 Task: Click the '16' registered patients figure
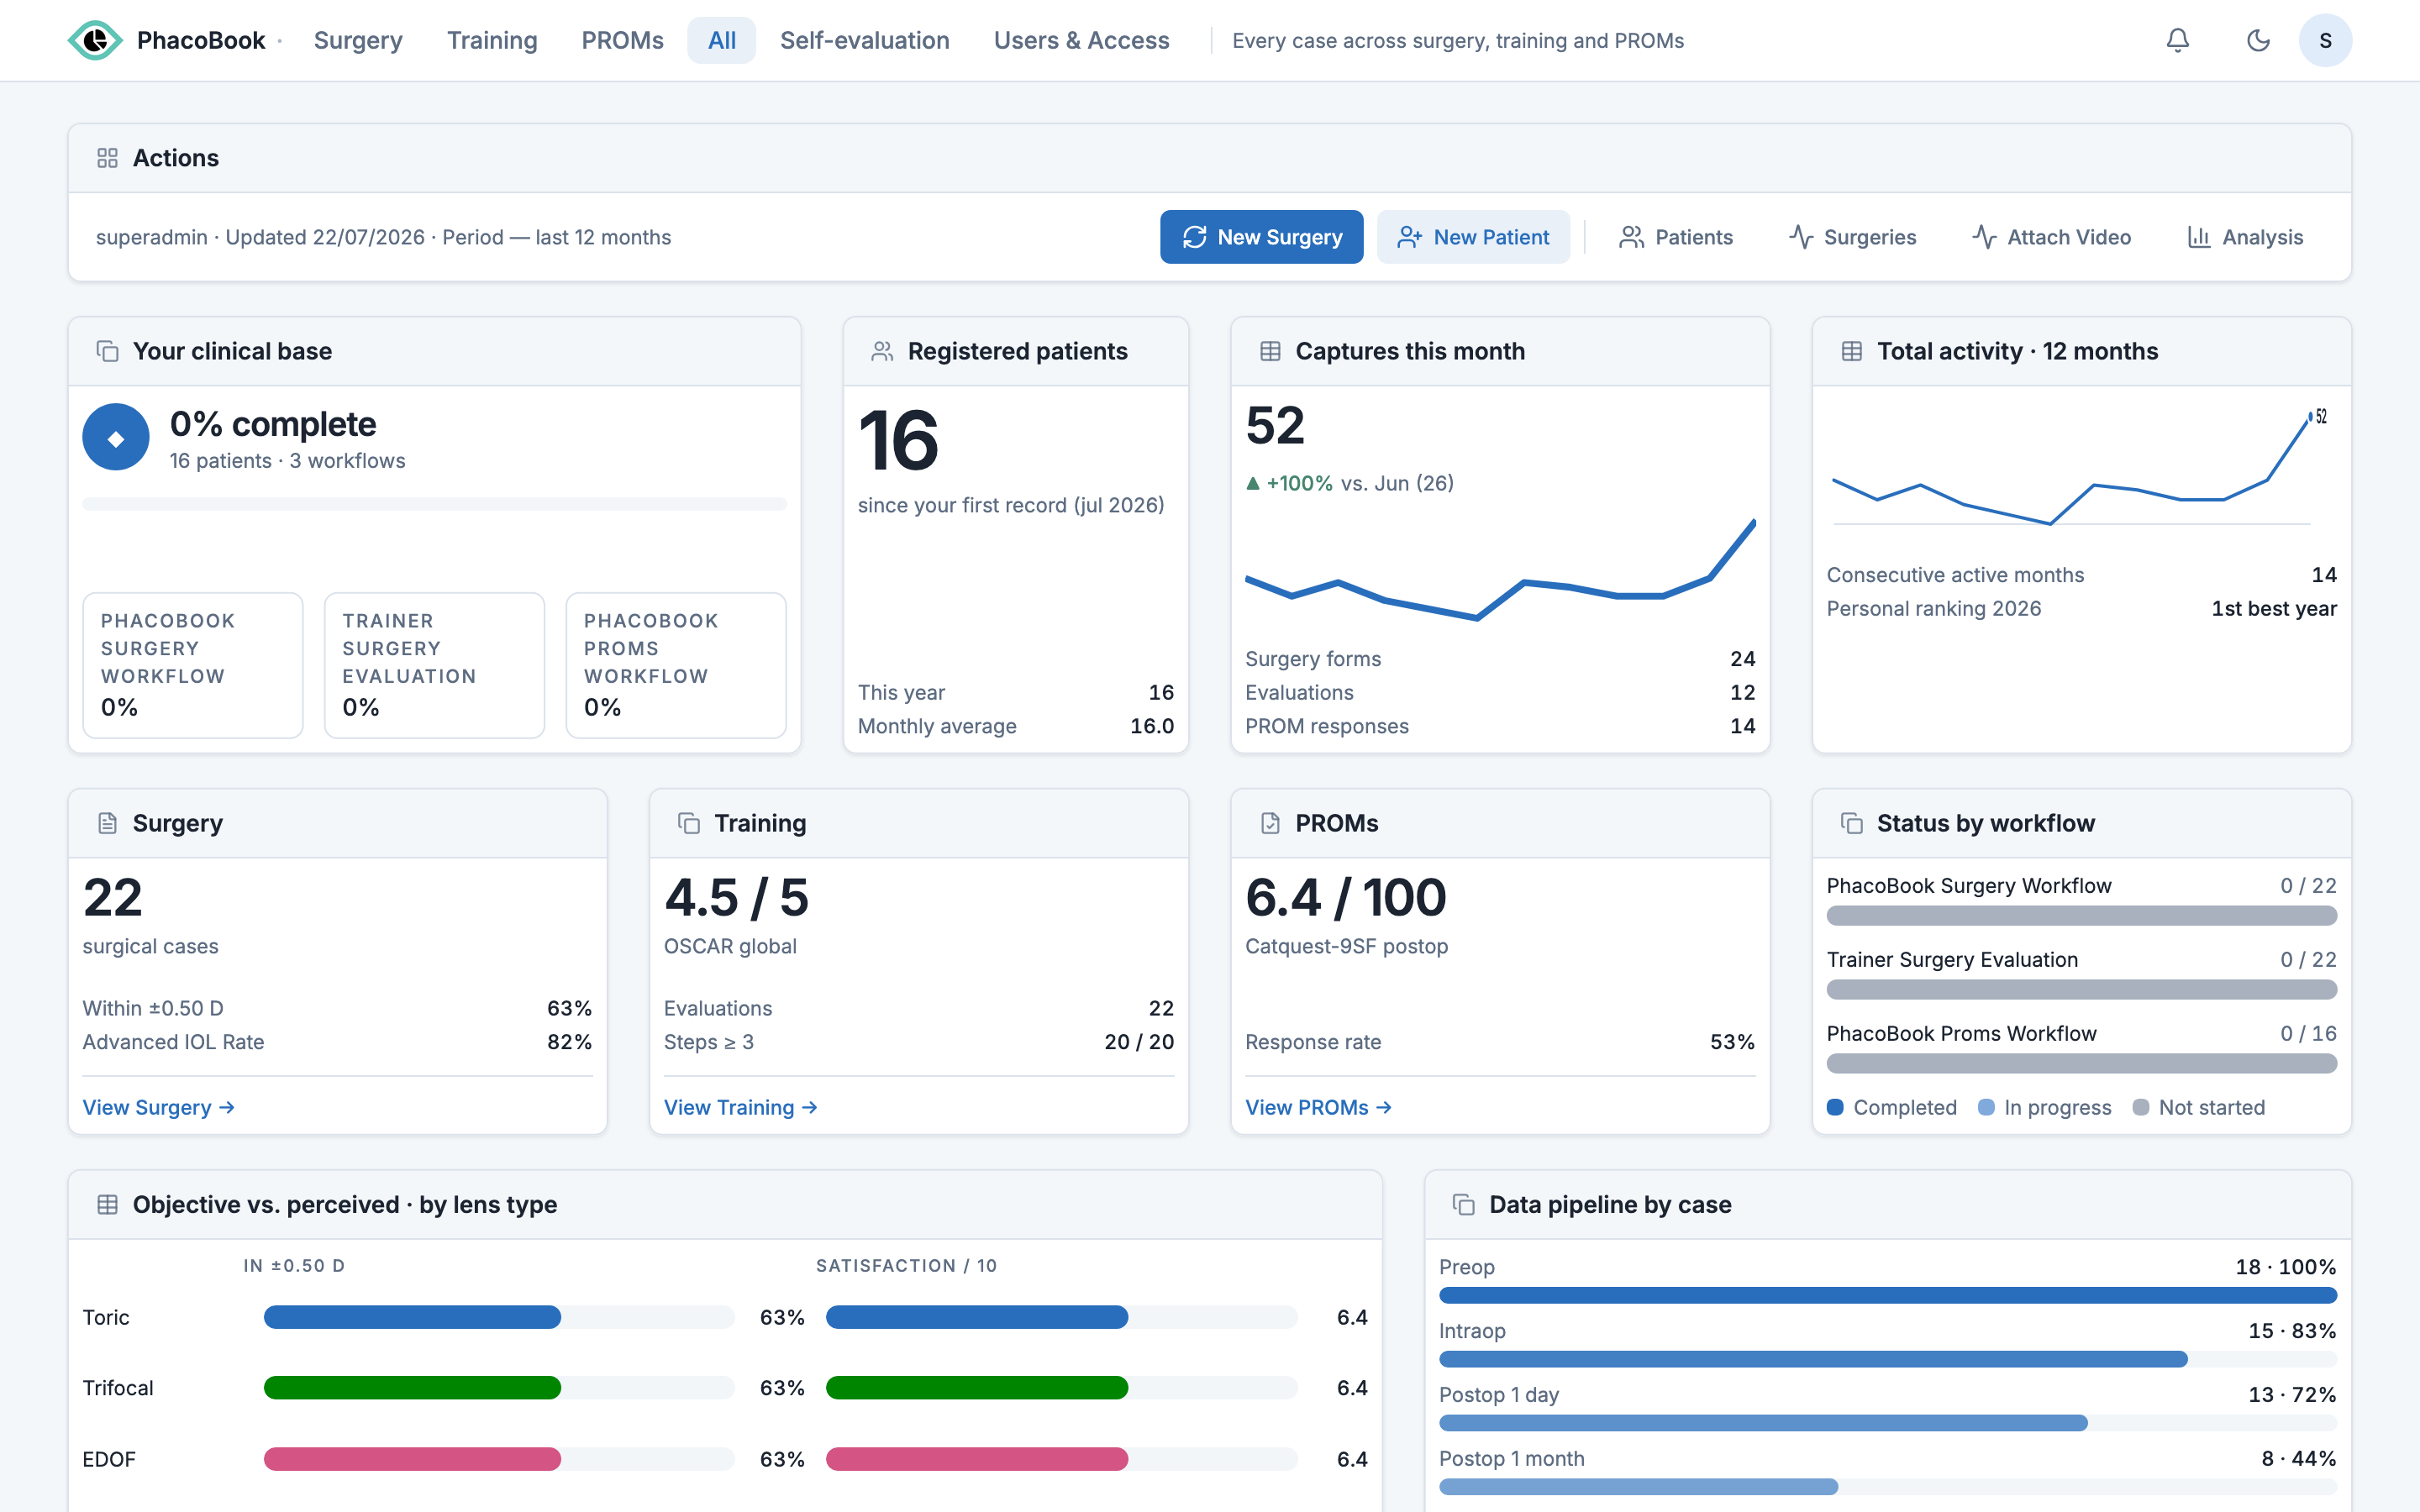[x=898, y=441]
